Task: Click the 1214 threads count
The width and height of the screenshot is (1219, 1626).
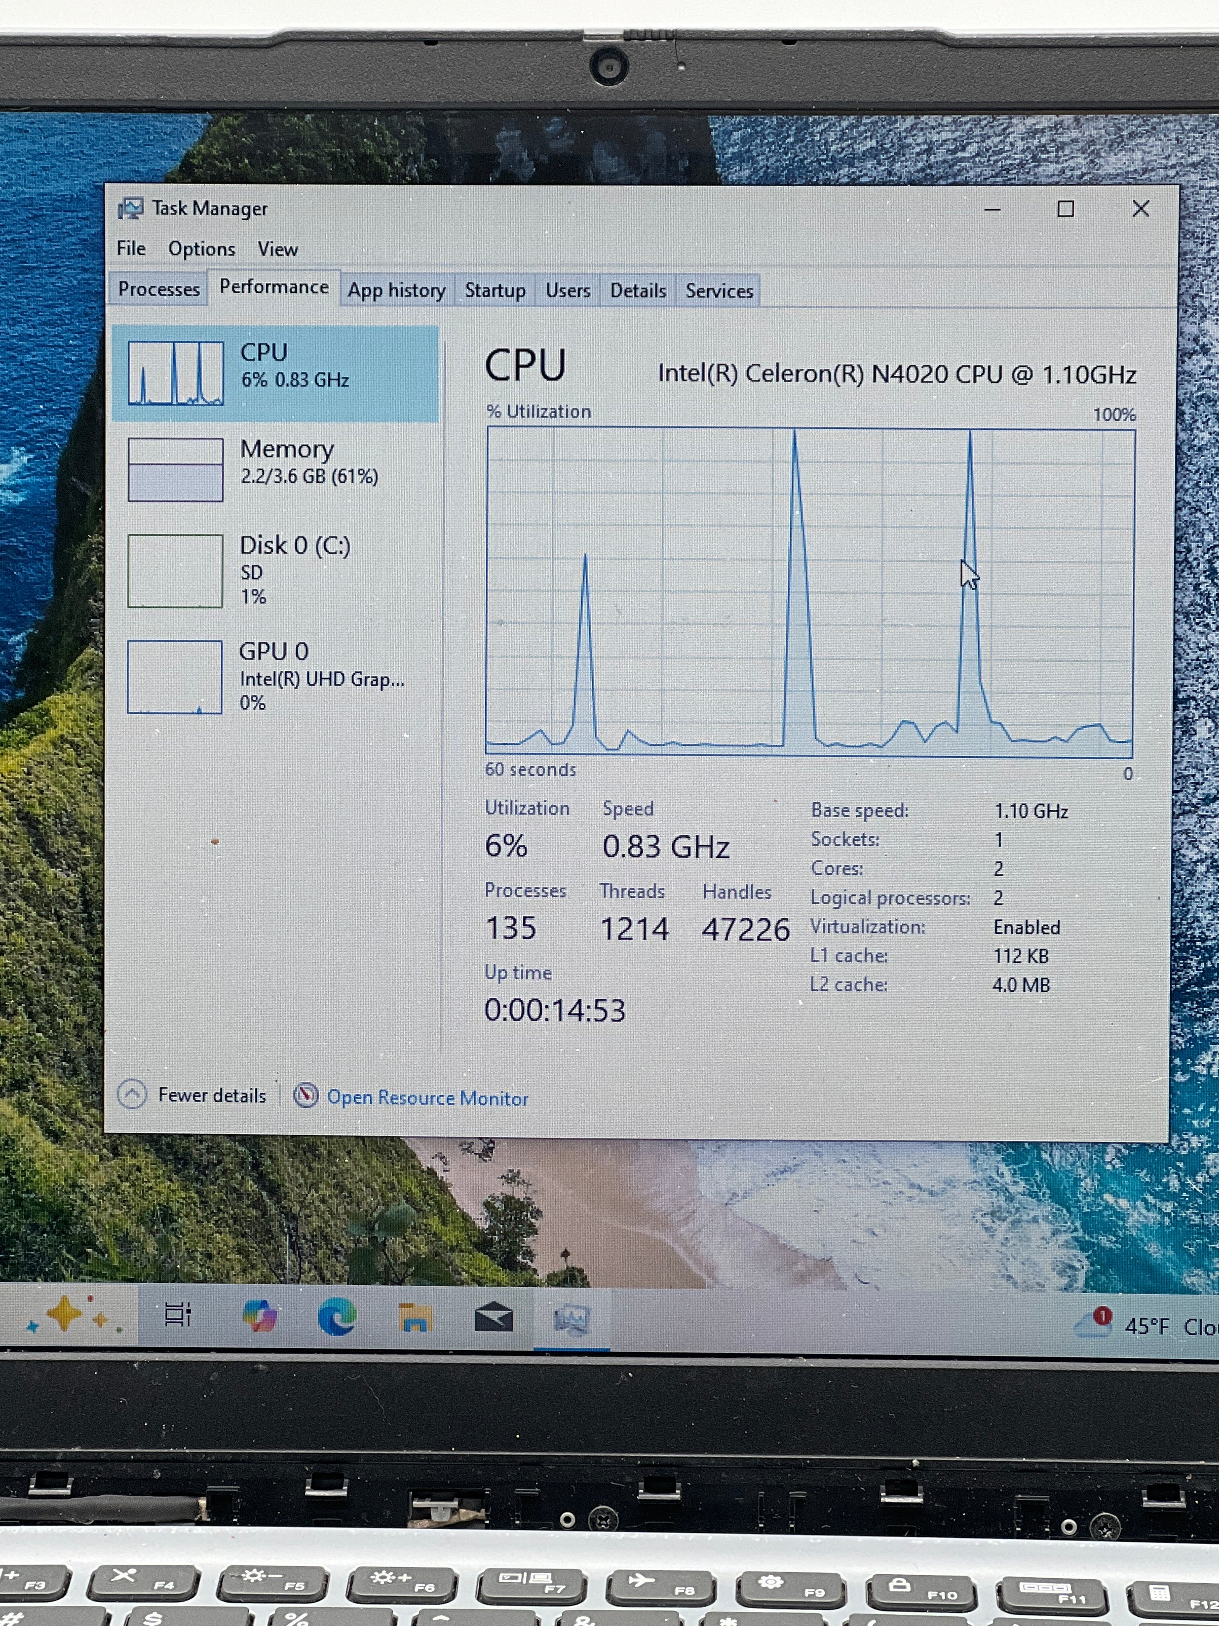Action: [634, 929]
